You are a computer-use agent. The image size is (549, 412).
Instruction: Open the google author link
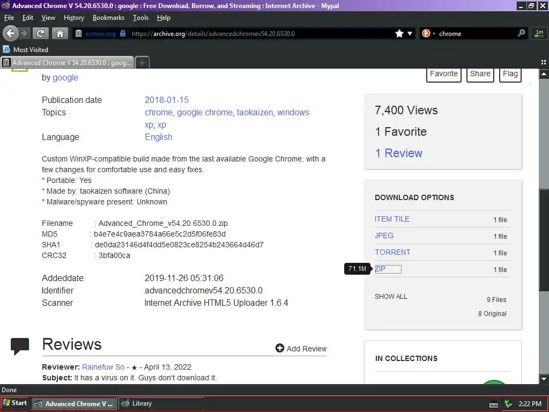pyautogui.click(x=65, y=78)
